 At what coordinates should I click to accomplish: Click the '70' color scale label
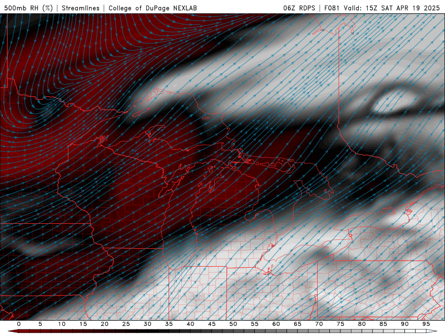pyautogui.click(x=319, y=324)
